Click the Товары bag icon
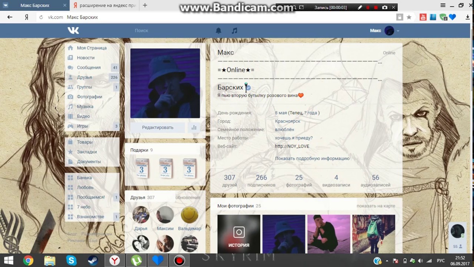 [70, 142]
